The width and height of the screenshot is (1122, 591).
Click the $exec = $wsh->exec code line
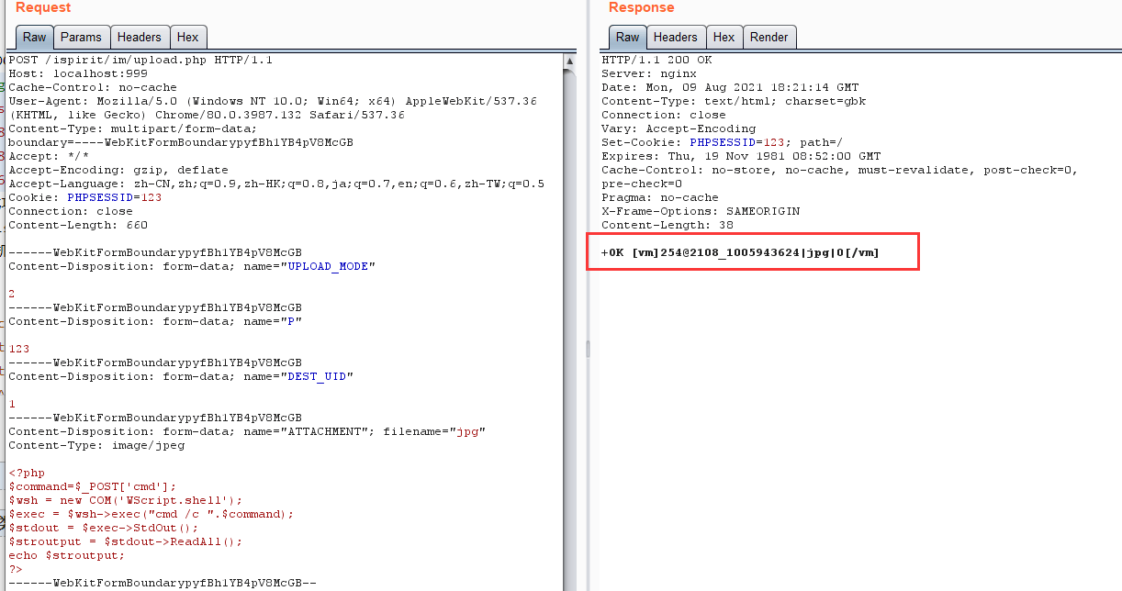tap(151, 514)
